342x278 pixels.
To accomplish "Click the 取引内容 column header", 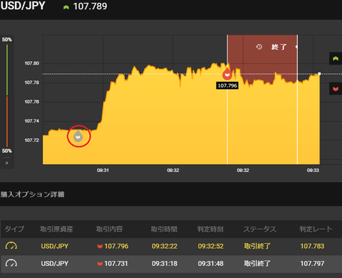I will click(x=109, y=229).
